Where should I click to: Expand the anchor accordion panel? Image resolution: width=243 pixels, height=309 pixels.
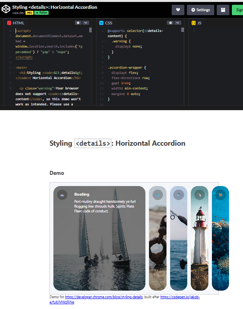click(x=158, y=195)
